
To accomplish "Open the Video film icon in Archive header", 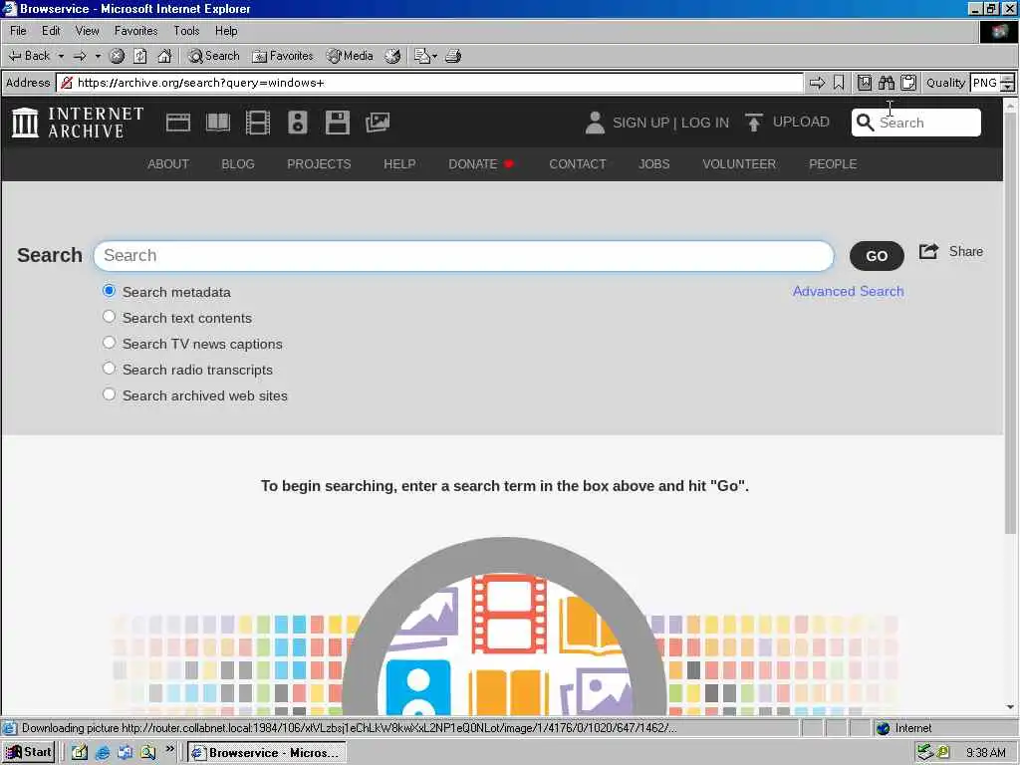I will pyautogui.click(x=258, y=123).
